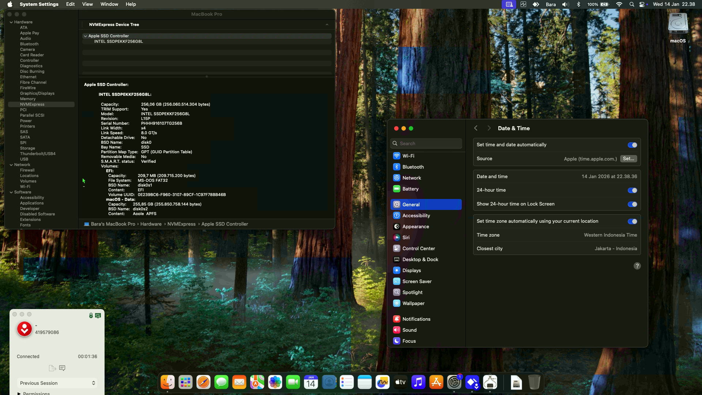
Task: Select the Control Center sidebar item
Action: [418, 248]
